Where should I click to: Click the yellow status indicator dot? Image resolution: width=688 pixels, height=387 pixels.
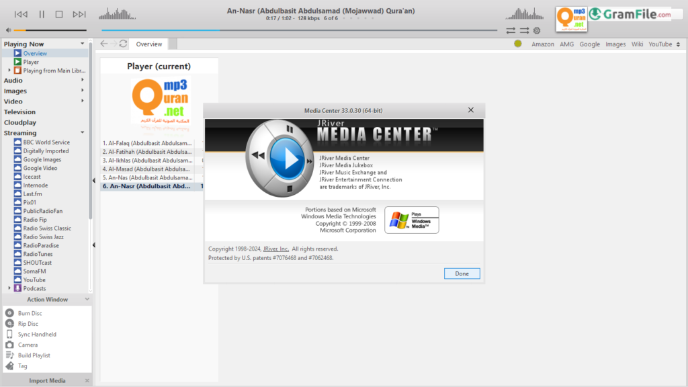point(518,44)
